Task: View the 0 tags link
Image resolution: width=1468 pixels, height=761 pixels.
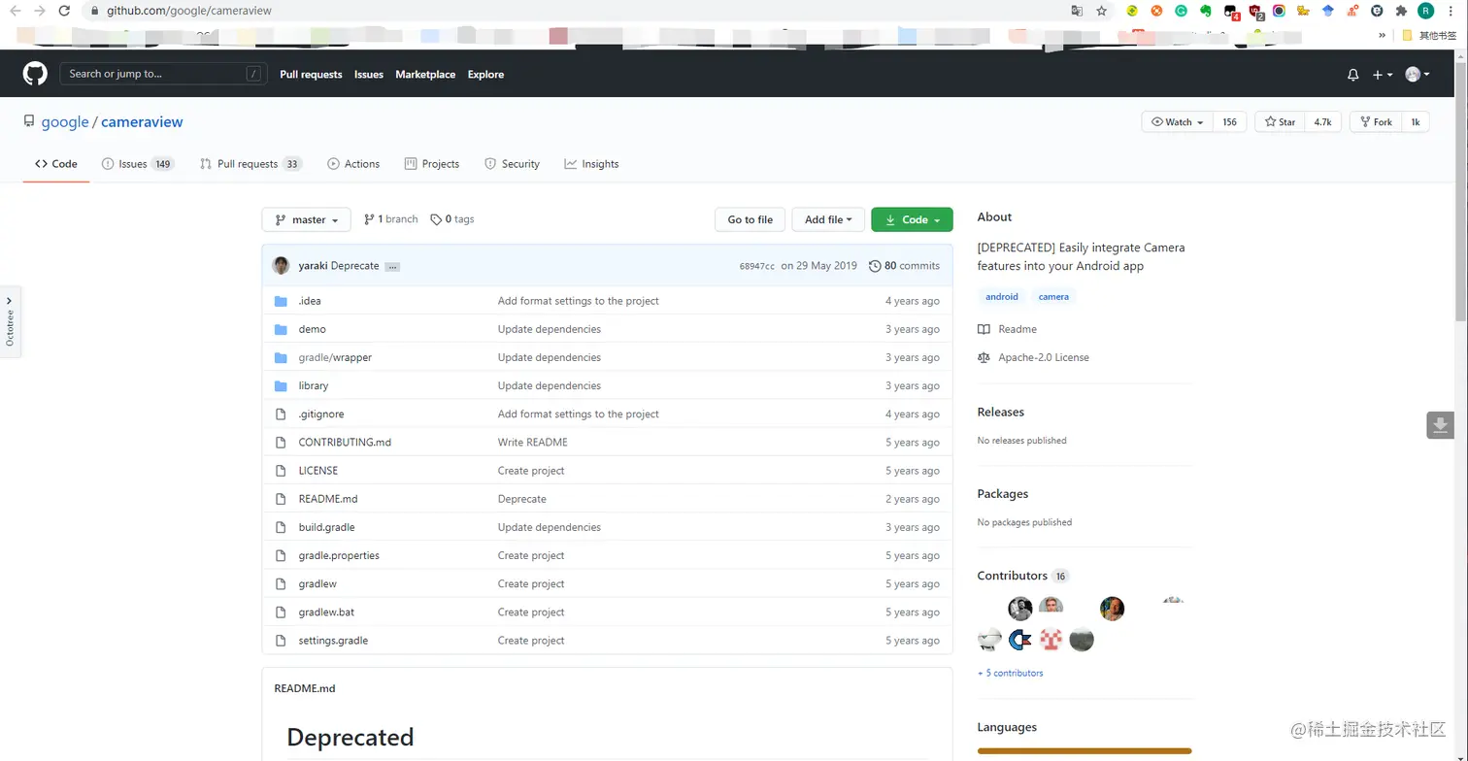Action: pos(452,219)
